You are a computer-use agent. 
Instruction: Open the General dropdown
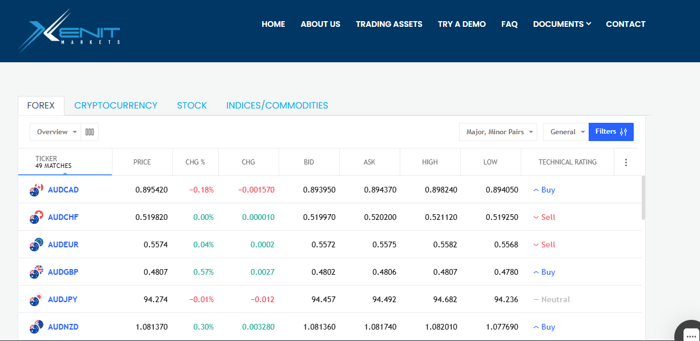click(x=566, y=132)
